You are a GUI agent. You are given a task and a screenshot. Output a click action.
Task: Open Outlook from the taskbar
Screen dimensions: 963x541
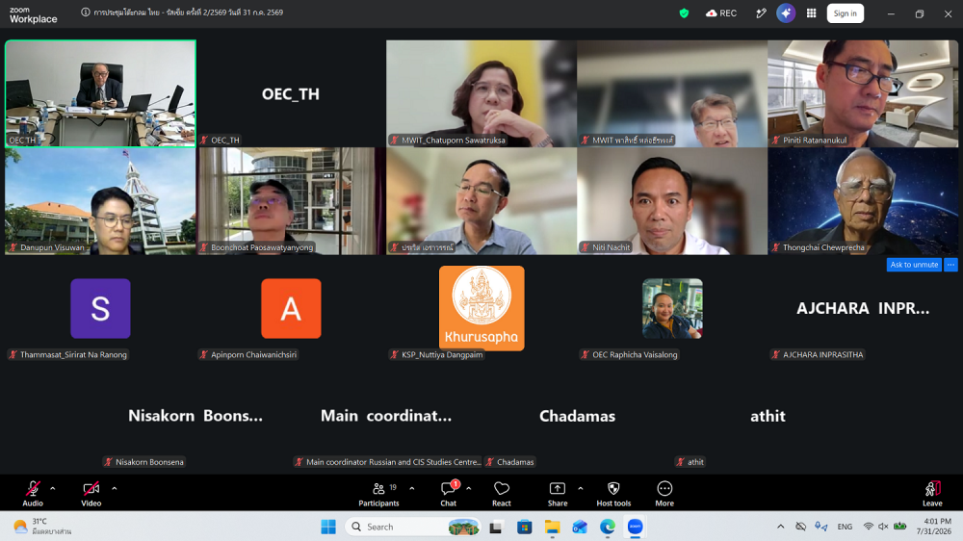coord(580,527)
